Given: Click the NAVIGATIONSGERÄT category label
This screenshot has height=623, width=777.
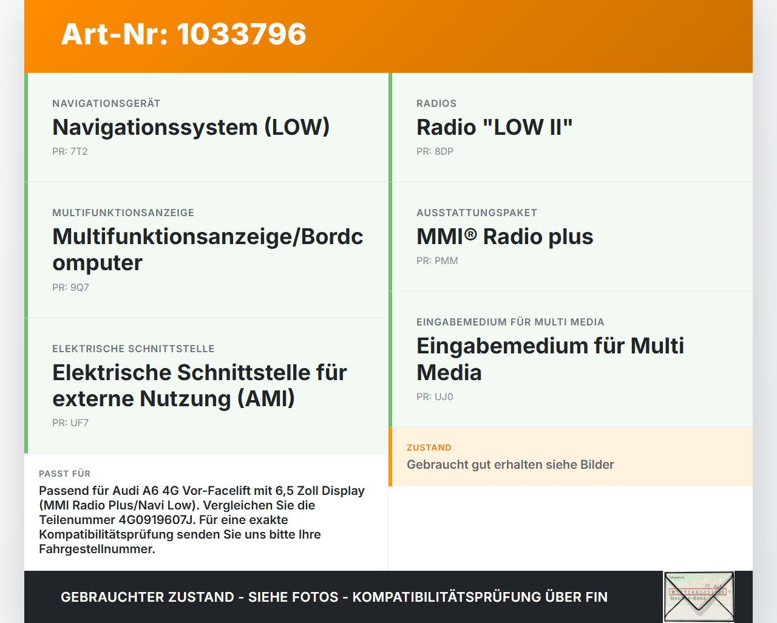Looking at the screenshot, I should coord(106,103).
